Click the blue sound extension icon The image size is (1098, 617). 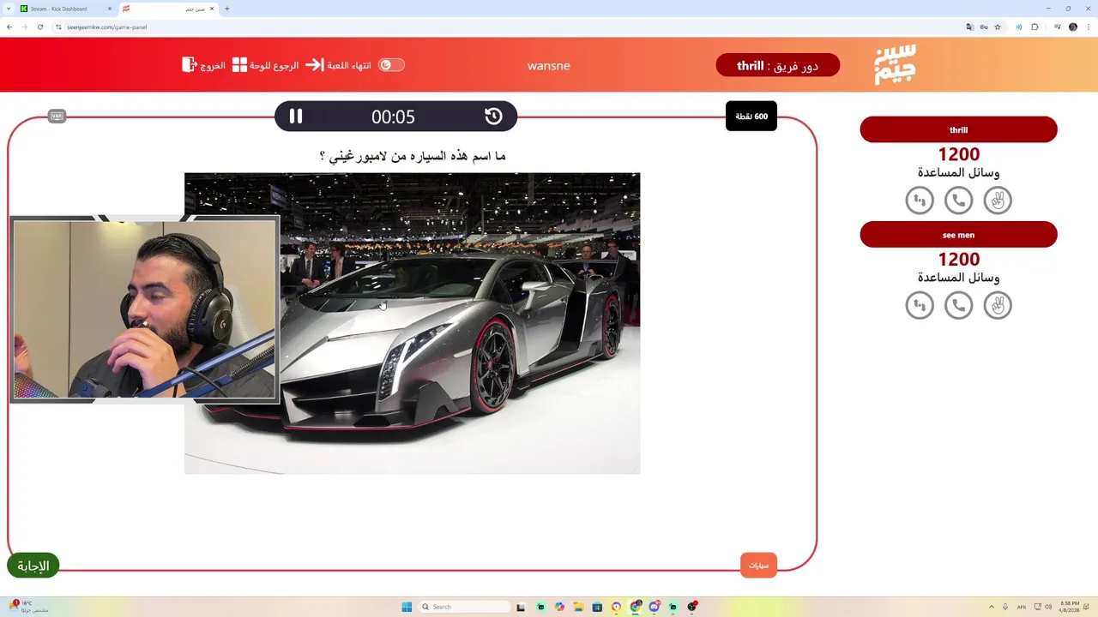click(1019, 27)
